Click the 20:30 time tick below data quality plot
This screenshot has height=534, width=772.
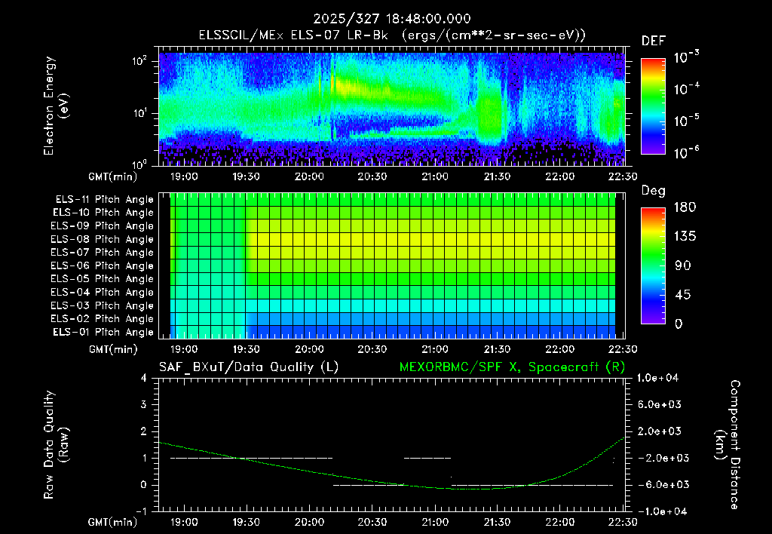pyautogui.click(x=372, y=522)
